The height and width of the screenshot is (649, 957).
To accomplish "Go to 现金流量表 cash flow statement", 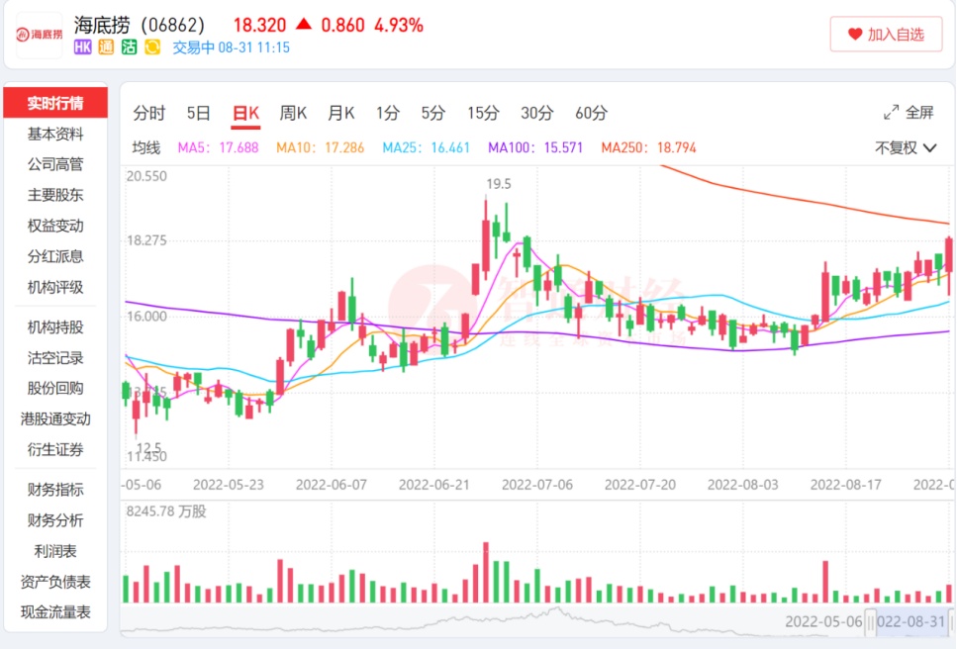I will [x=55, y=612].
